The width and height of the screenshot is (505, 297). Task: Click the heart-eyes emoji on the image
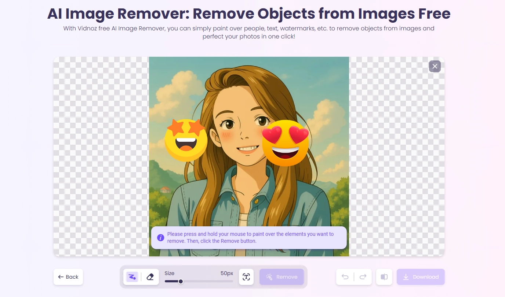click(x=285, y=143)
